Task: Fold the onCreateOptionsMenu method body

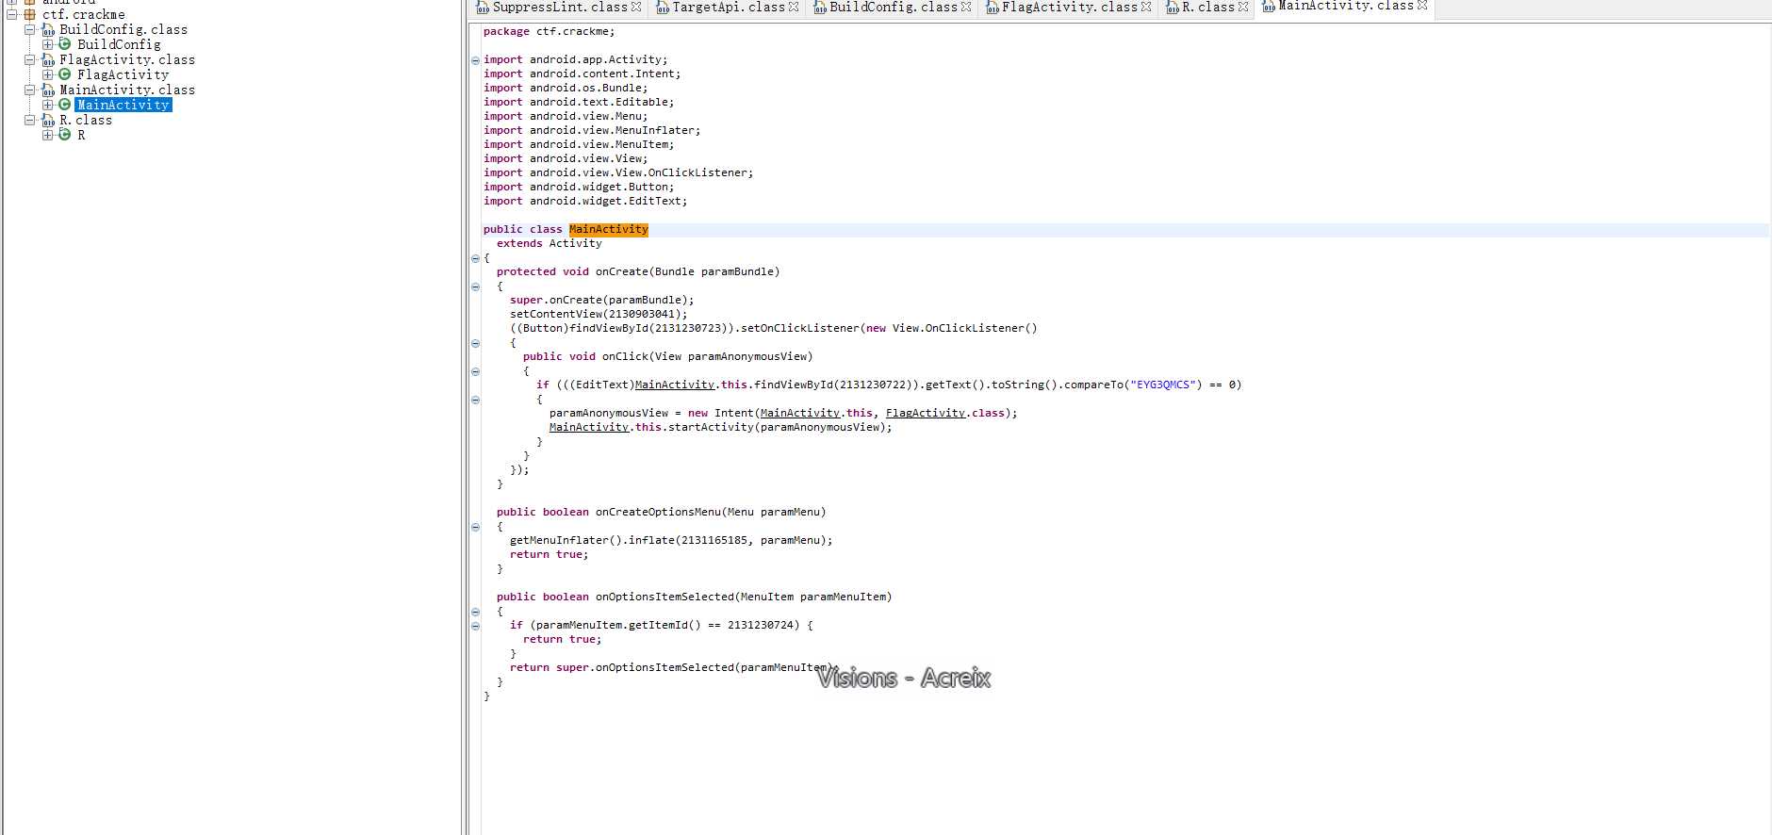Action: [475, 527]
